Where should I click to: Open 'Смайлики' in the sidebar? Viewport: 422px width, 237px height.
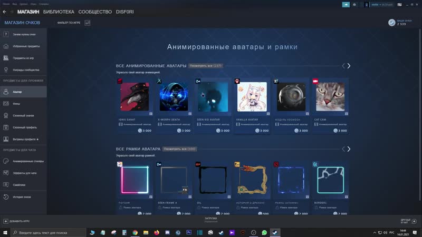tap(23, 185)
